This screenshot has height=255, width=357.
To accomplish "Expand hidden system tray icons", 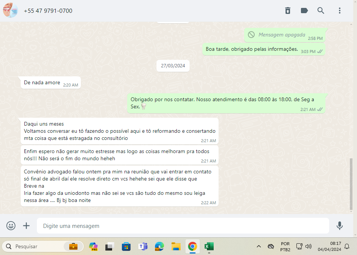I will click(x=259, y=247).
